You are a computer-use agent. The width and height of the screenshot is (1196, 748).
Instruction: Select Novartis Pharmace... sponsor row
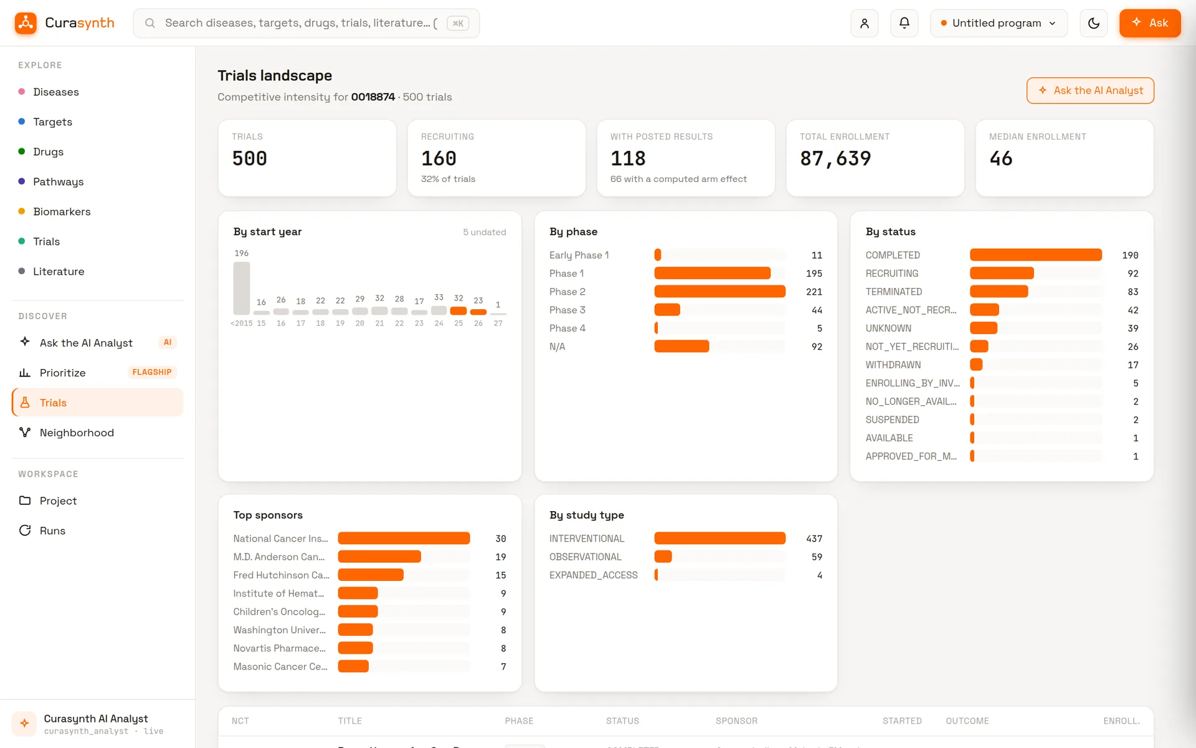click(369, 648)
